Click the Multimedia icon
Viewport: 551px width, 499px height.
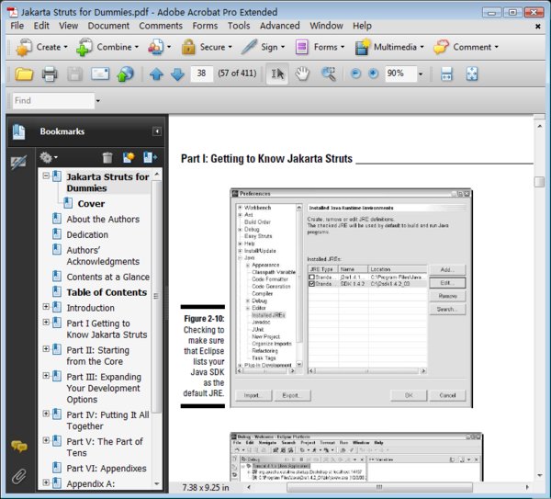coord(362,47)
